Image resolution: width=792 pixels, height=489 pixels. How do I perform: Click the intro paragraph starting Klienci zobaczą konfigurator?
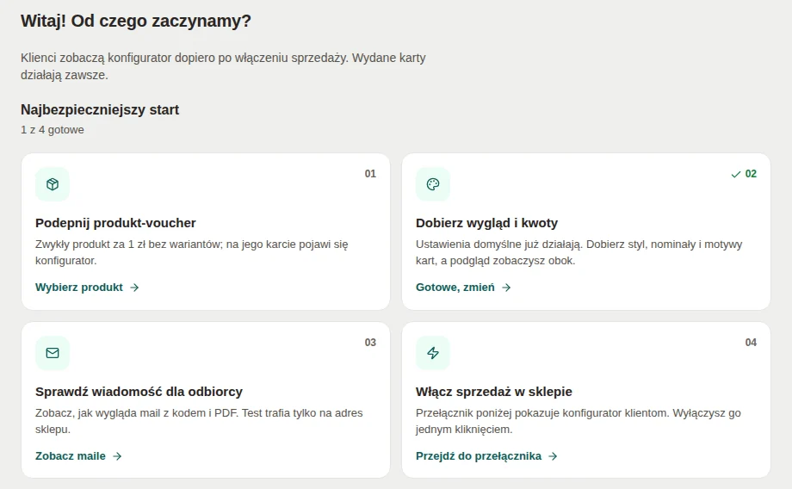tap(223, 66)
